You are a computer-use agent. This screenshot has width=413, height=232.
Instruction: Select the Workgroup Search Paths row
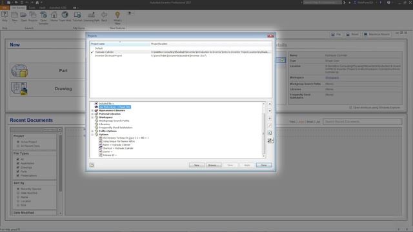pos(114,121)
